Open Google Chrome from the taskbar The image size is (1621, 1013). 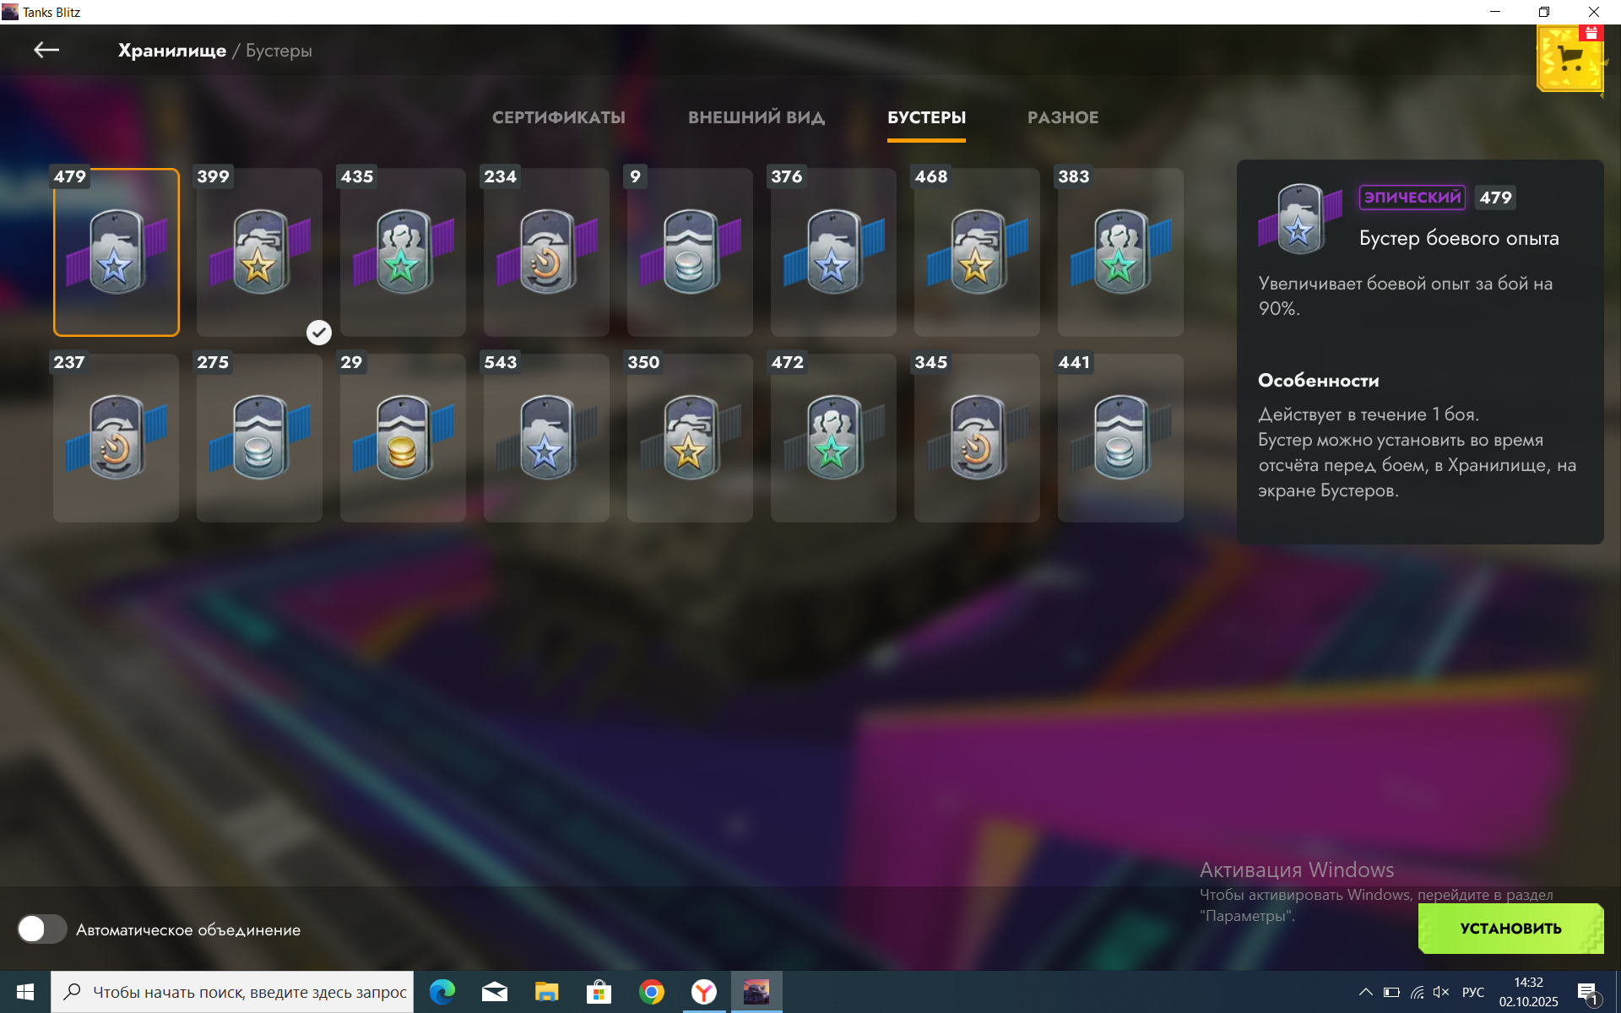point(651,992)
